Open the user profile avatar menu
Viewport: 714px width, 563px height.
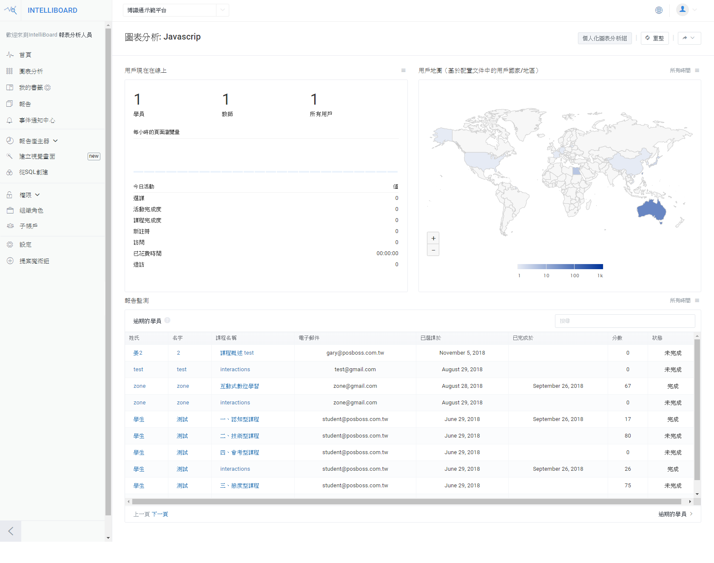pos(683,10)
